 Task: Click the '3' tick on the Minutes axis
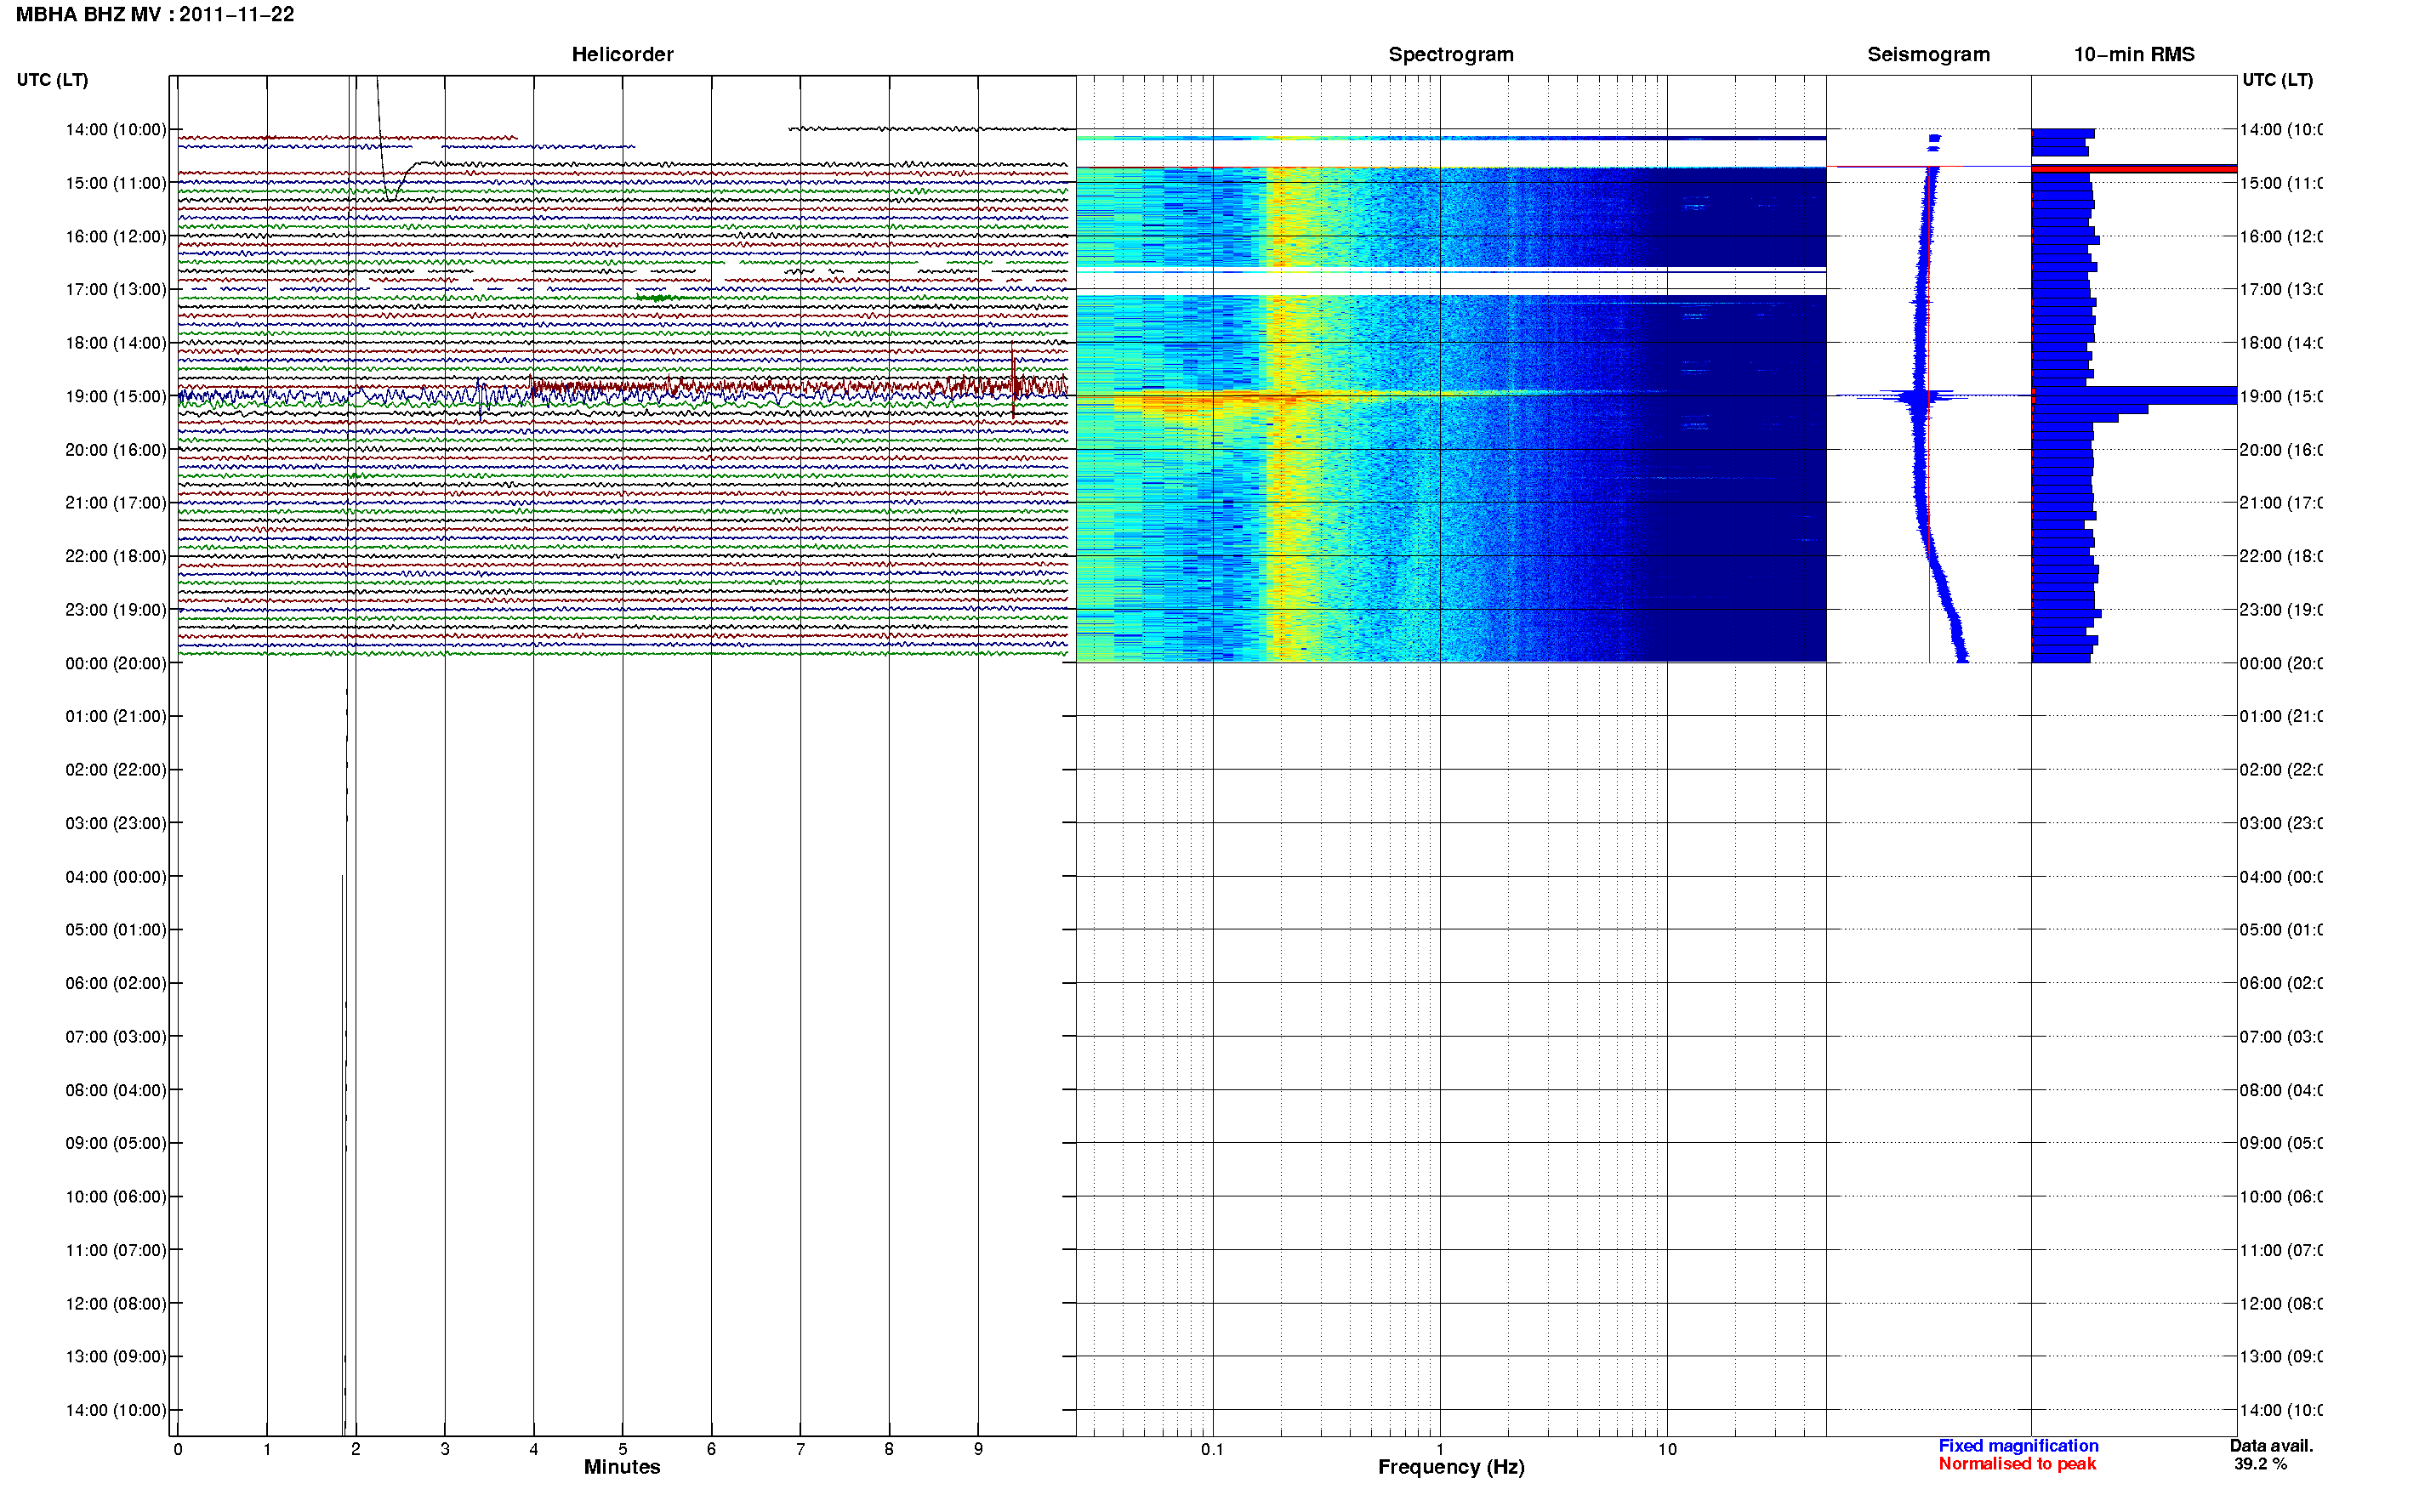pos(445,1449)
